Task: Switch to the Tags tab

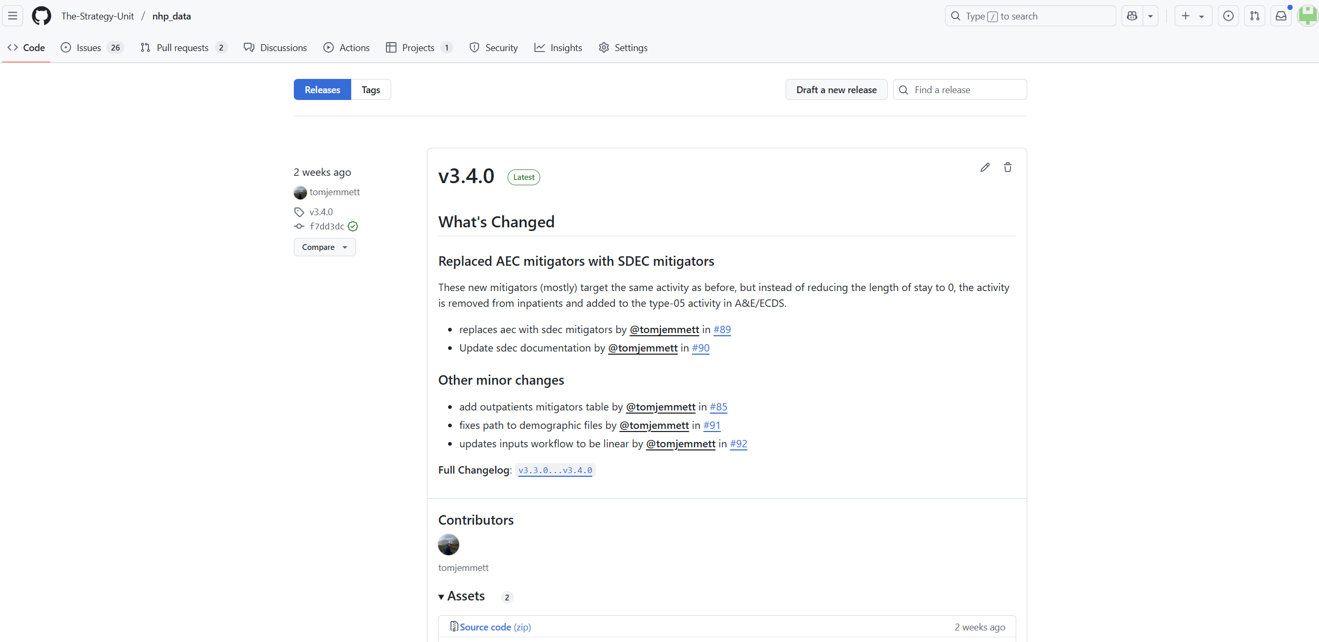Action: [371, 89]
